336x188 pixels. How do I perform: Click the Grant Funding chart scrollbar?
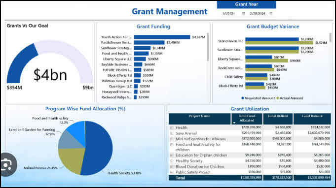point(208,47)
